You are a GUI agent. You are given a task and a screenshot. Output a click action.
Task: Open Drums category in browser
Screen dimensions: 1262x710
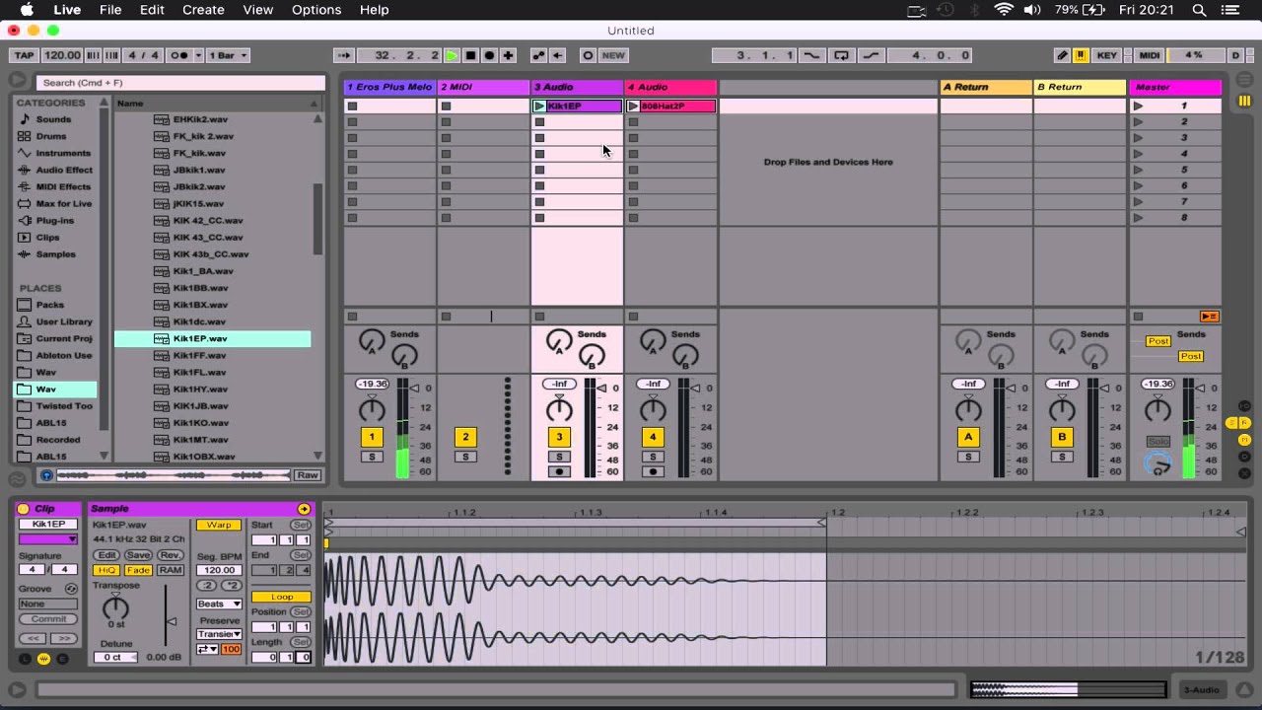pos(51,136)
